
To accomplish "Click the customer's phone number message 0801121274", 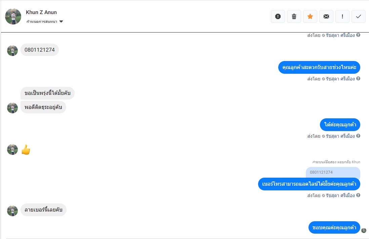I will click(40, 50).
